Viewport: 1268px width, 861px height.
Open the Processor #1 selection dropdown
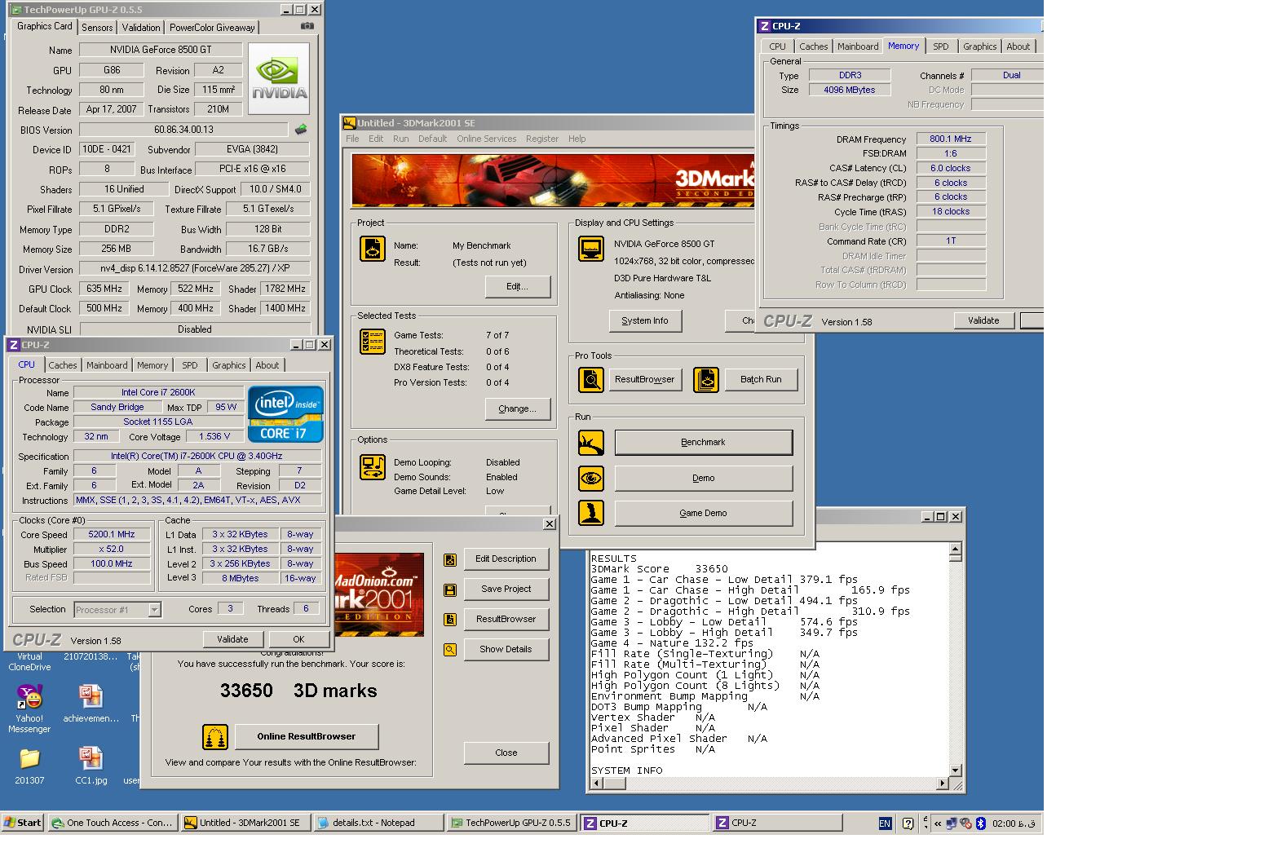point(155,609)
